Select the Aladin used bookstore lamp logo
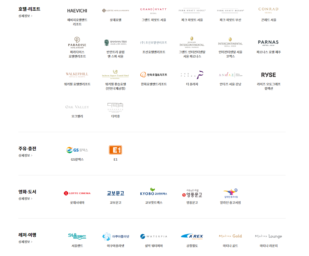Screen dimensions: 309x256 (x=230, y=193)
